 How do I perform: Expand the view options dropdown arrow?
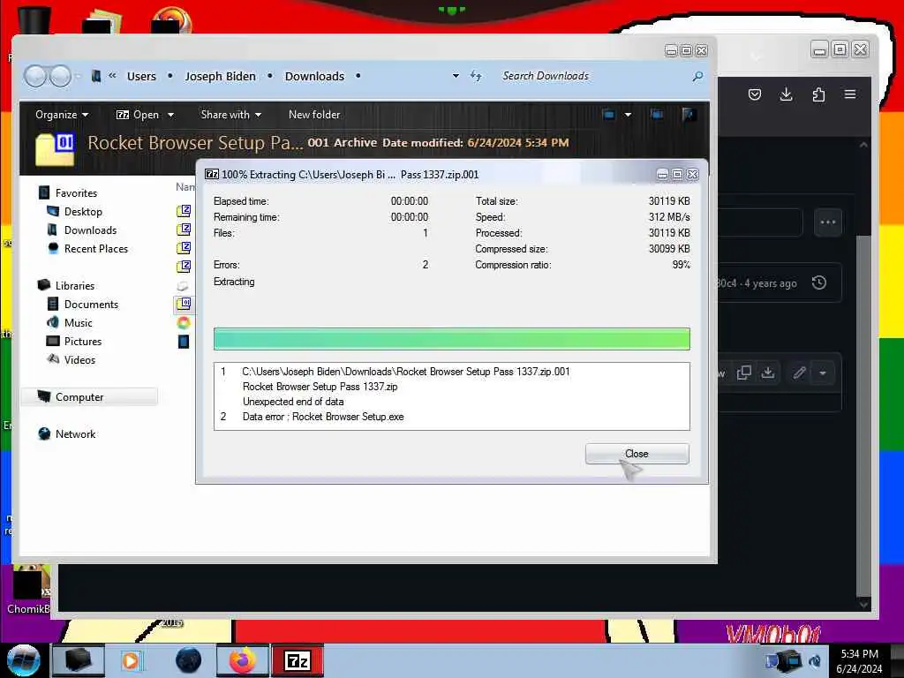tap(628, 115)
